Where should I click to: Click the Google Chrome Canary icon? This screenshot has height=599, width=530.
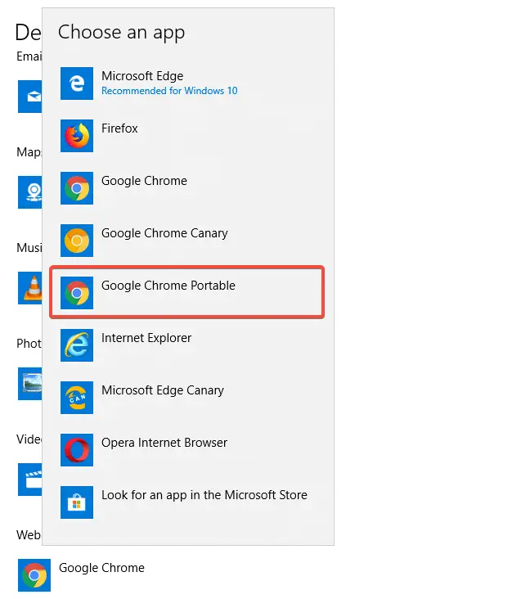click(x=77, y=241)
